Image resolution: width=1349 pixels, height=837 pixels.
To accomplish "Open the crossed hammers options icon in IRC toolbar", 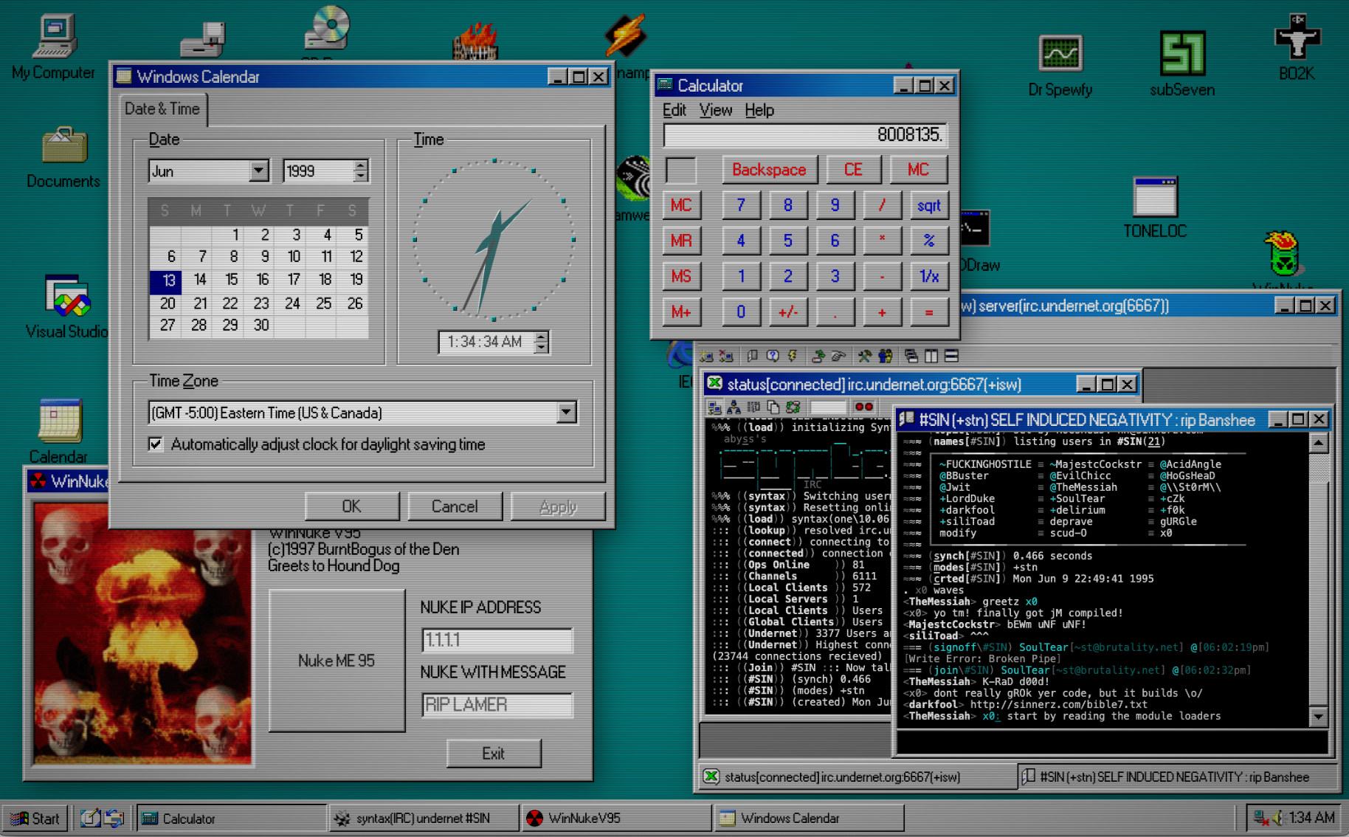I will pos(864,356).
